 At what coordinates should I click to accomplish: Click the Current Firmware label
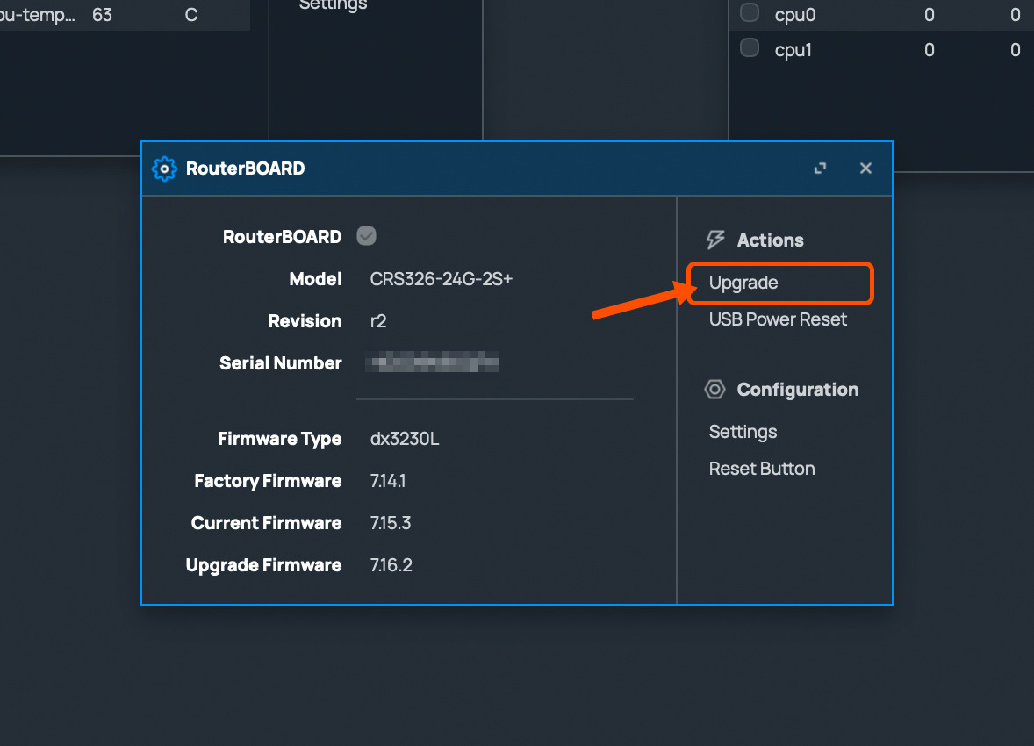267,523
